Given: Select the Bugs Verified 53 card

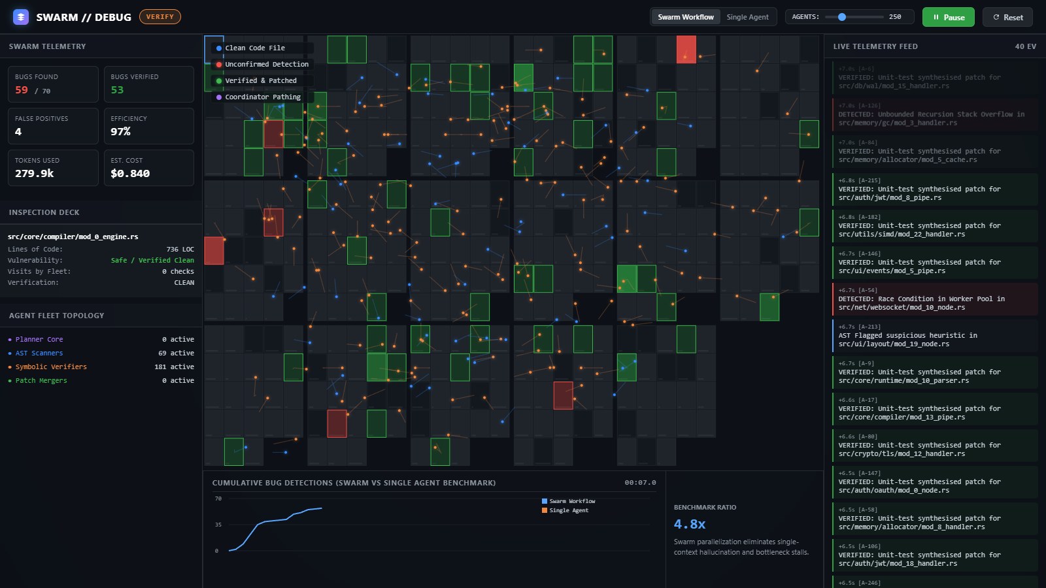Looking at the screenshot, I should click(149, 84).
